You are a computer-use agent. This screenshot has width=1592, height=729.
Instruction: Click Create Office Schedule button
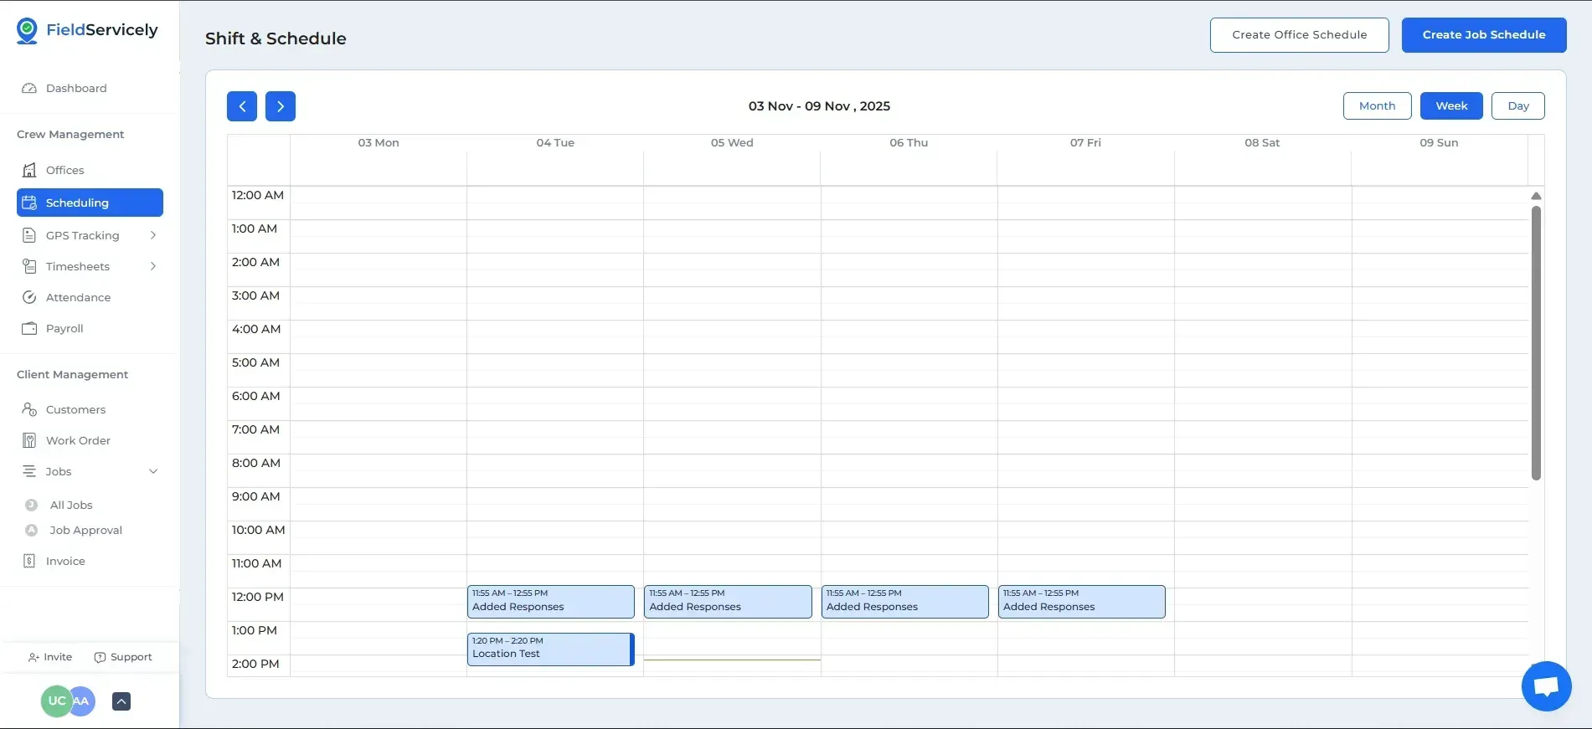tap(1299, 35)
